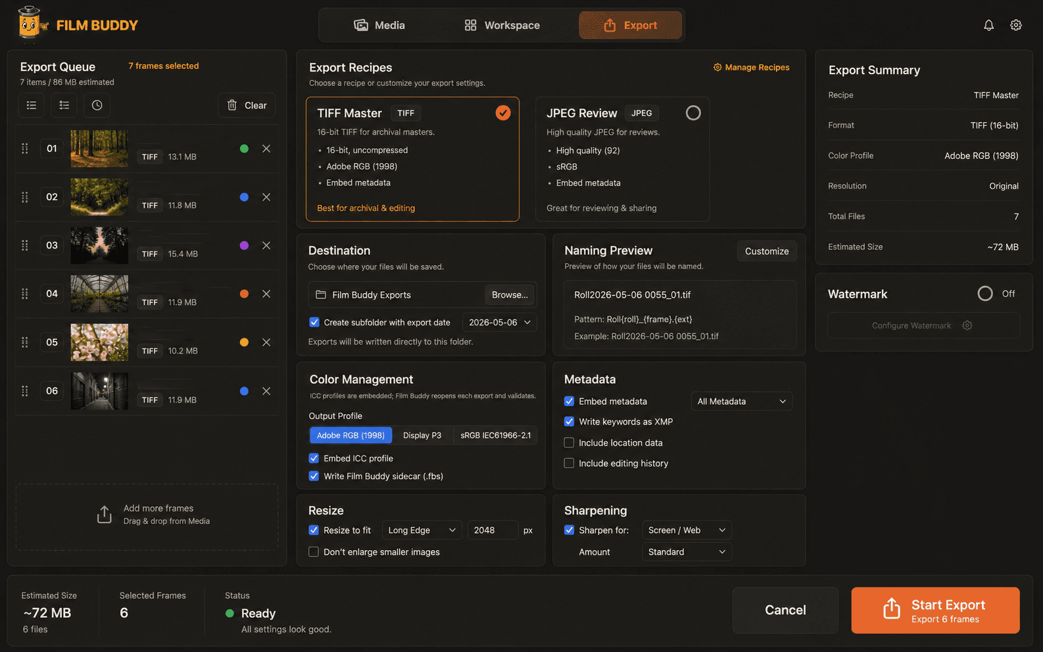This screenshot has height=652, width=1043.
Task: Remove frame 06 from the queue
Action: click(x=266, y=391)
